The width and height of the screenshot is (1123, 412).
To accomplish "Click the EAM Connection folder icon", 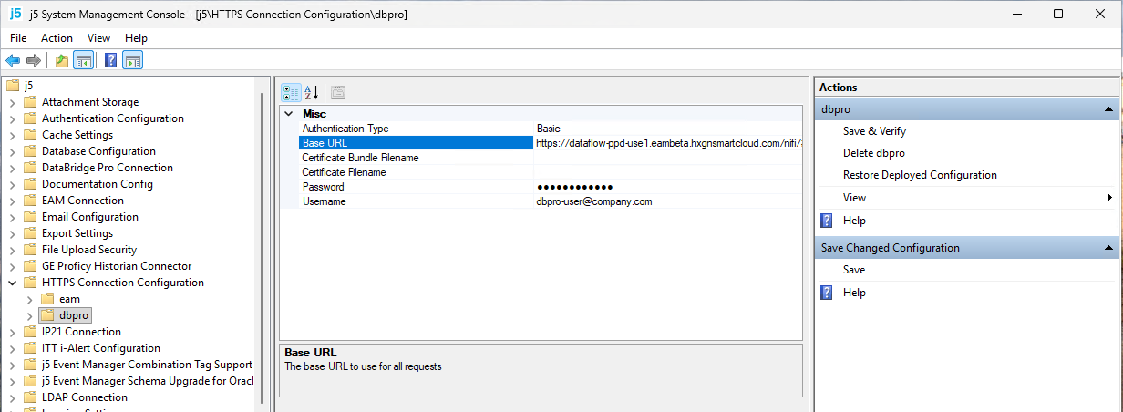I will [x=30, y=201].
